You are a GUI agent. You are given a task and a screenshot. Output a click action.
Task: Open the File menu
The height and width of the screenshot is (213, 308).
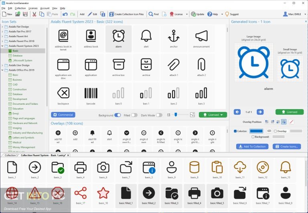click(3, 8)
